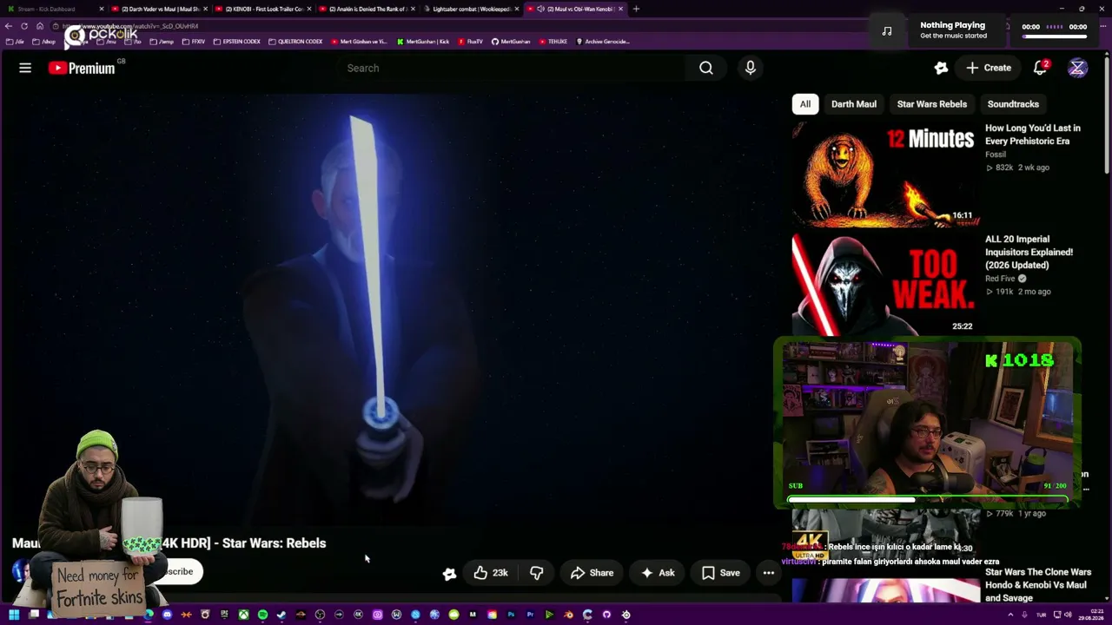Open Blender from the taskbar

568,615
